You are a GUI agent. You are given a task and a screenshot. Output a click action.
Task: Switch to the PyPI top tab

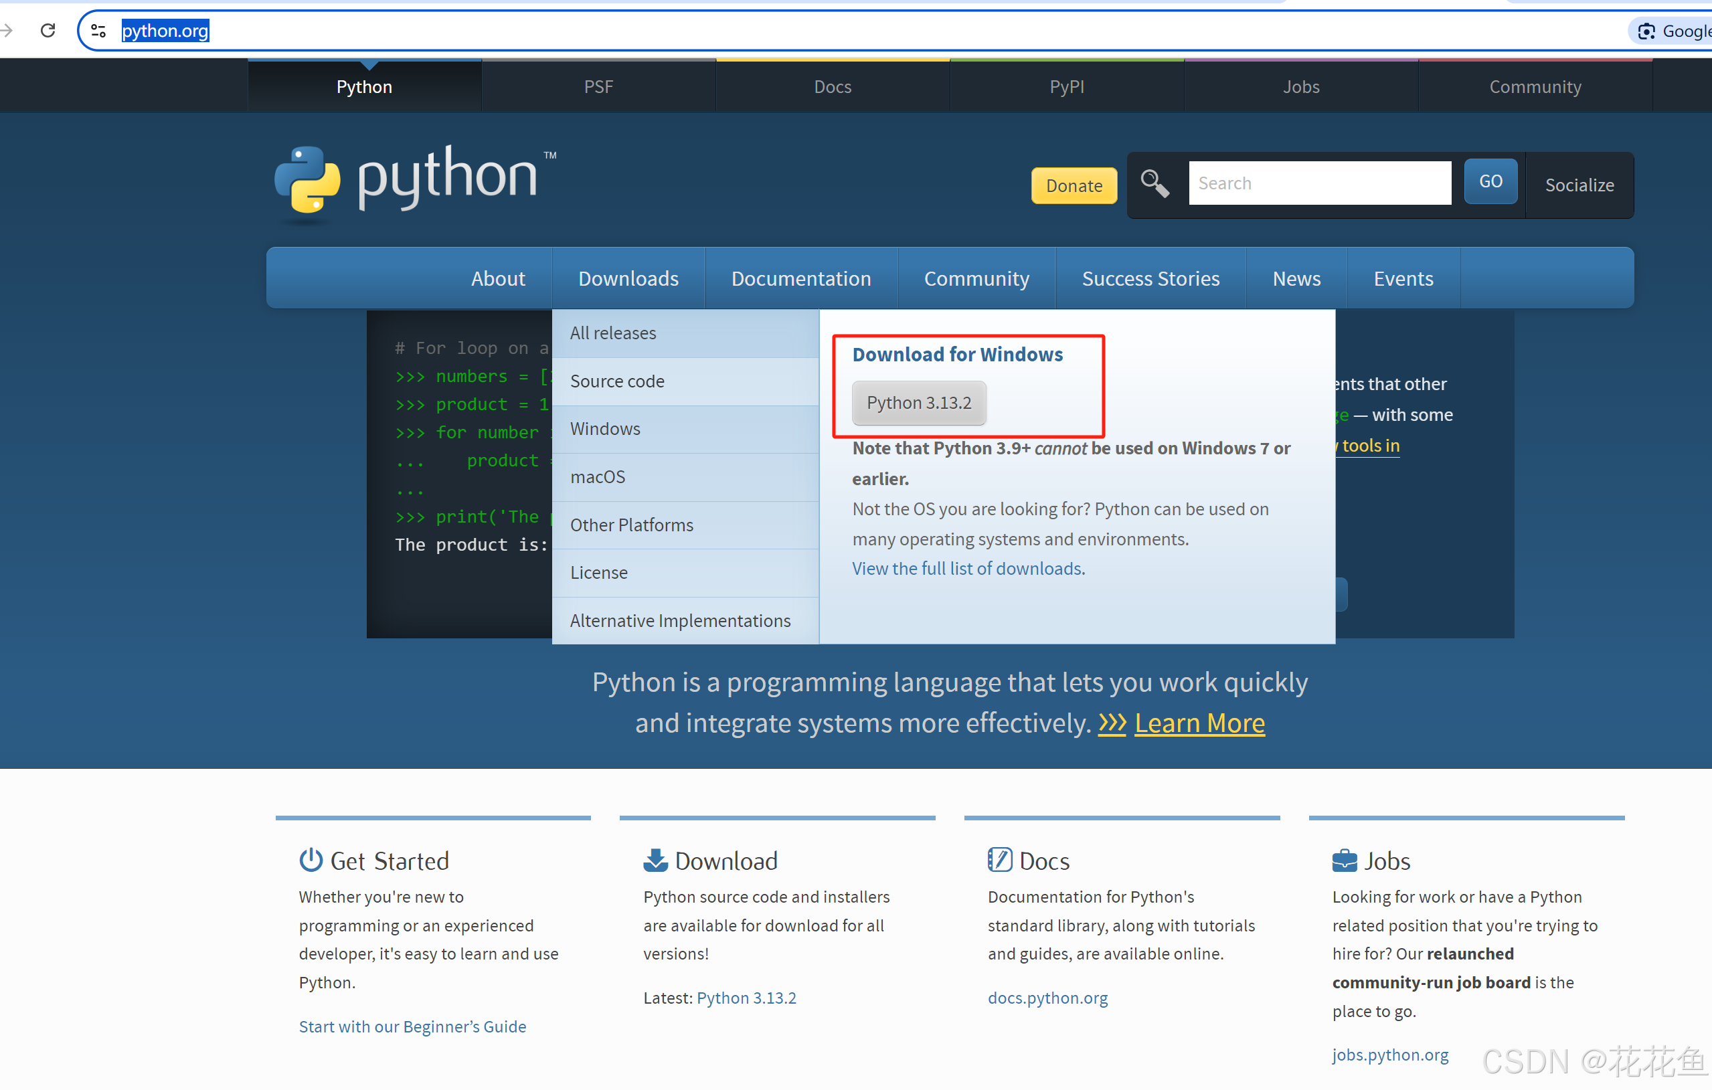[x=1066, y=86]
